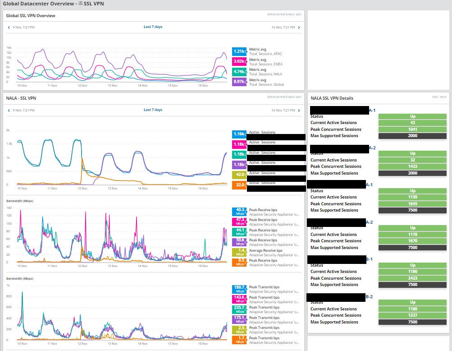Viewport: 452px width, 351px height.
Task: Open the dashboard icon beside SSL VPN title
Action: click(81, 4)
